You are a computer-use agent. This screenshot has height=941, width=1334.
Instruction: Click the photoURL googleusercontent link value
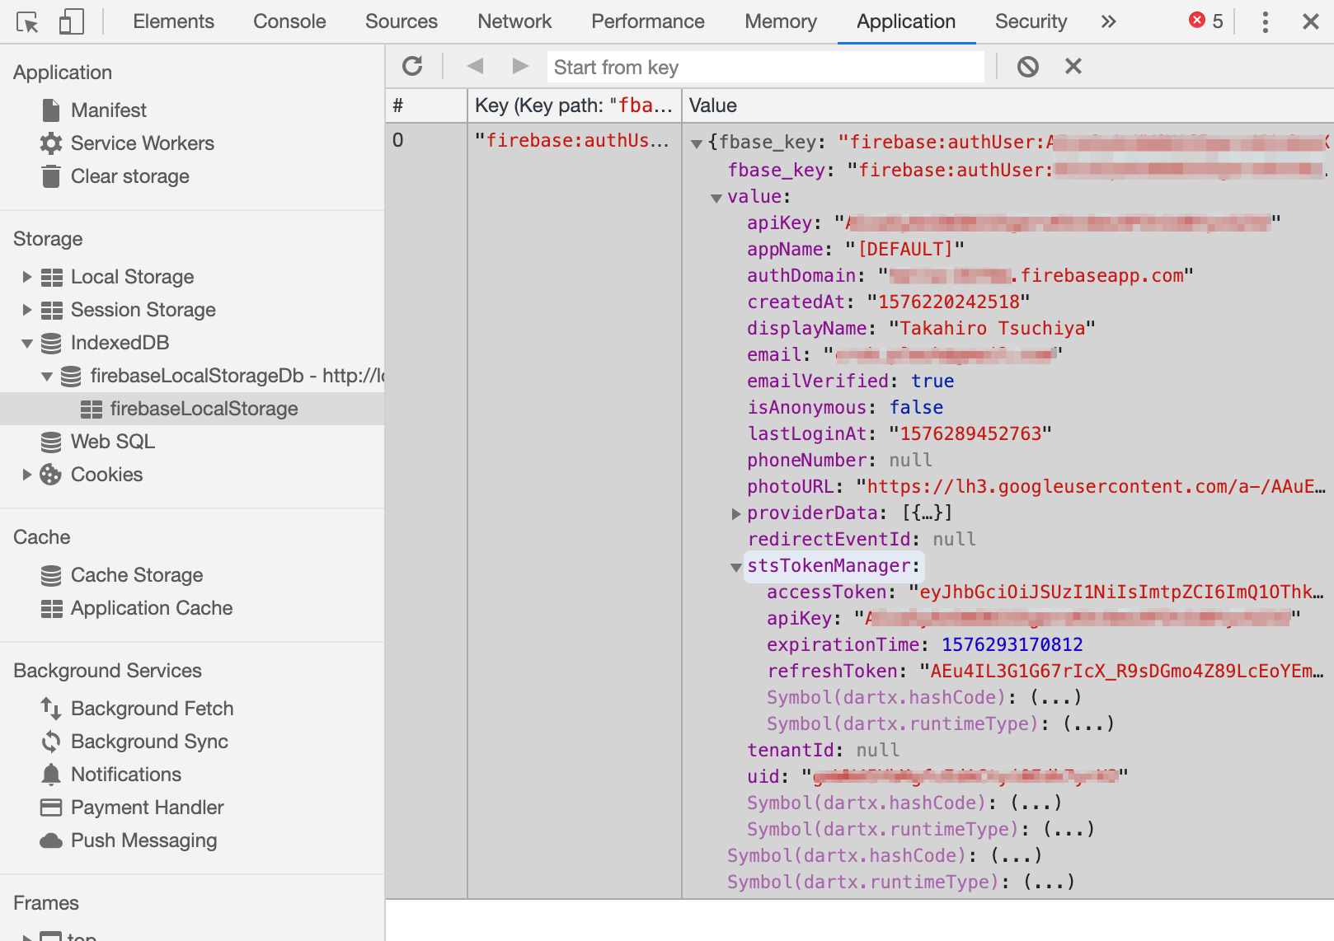click(x=1091, y=486)
